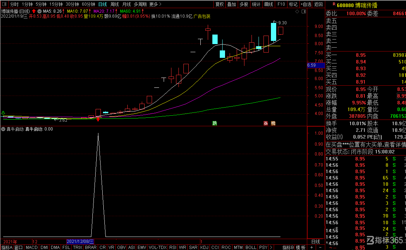Add stock with +自选
This screenshot has height=250, width=406.
pyautogui.click(x=306, y=4)
